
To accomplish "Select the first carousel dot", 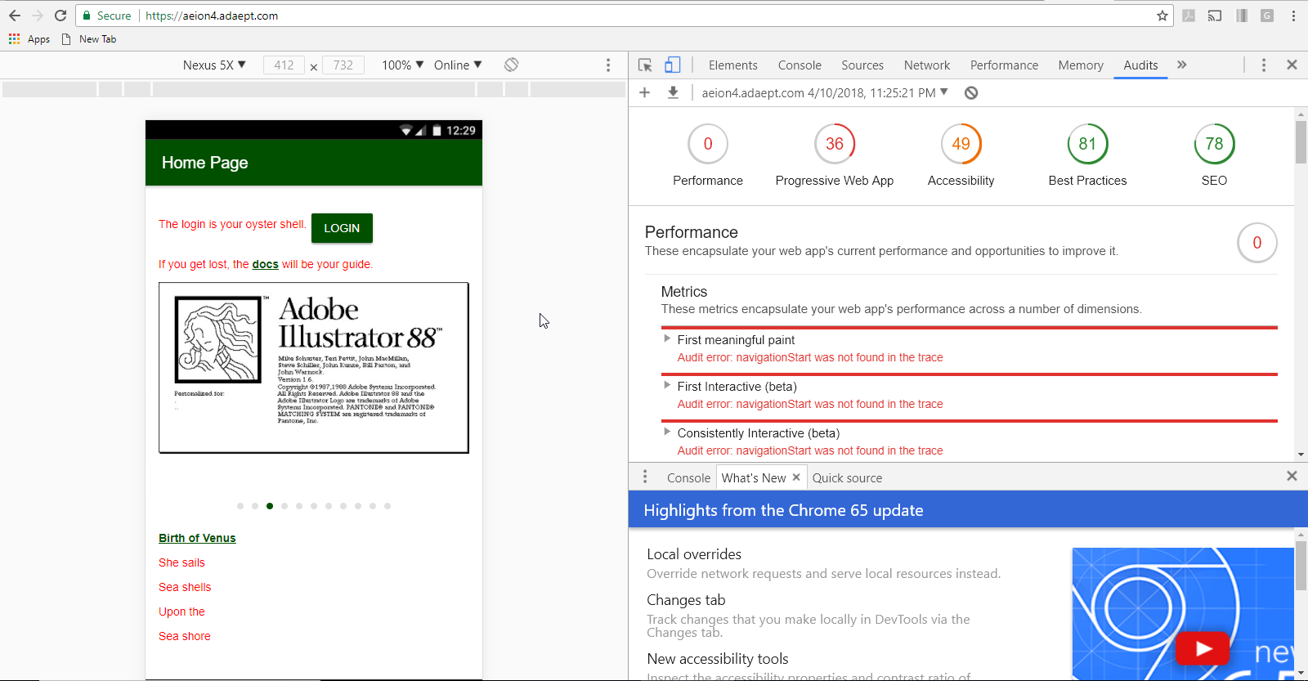I will (x=240, y=506).
